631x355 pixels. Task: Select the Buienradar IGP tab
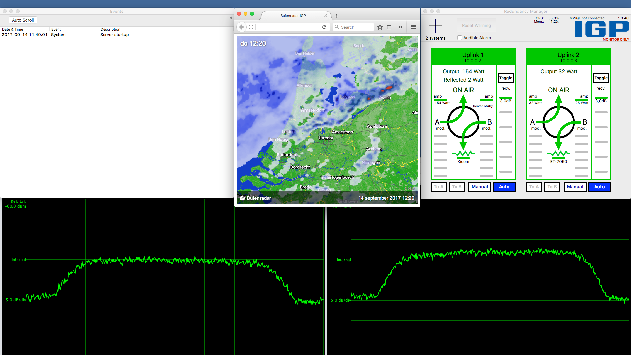pos(293,16)
